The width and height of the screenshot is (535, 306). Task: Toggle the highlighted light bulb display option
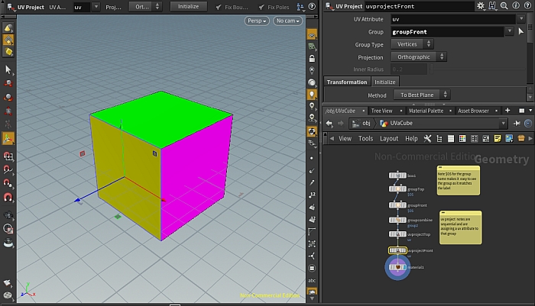[x=312, y=94]
